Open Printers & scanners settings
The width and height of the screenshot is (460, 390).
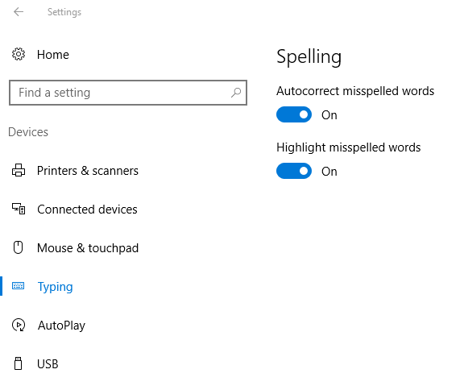(88, 171)
